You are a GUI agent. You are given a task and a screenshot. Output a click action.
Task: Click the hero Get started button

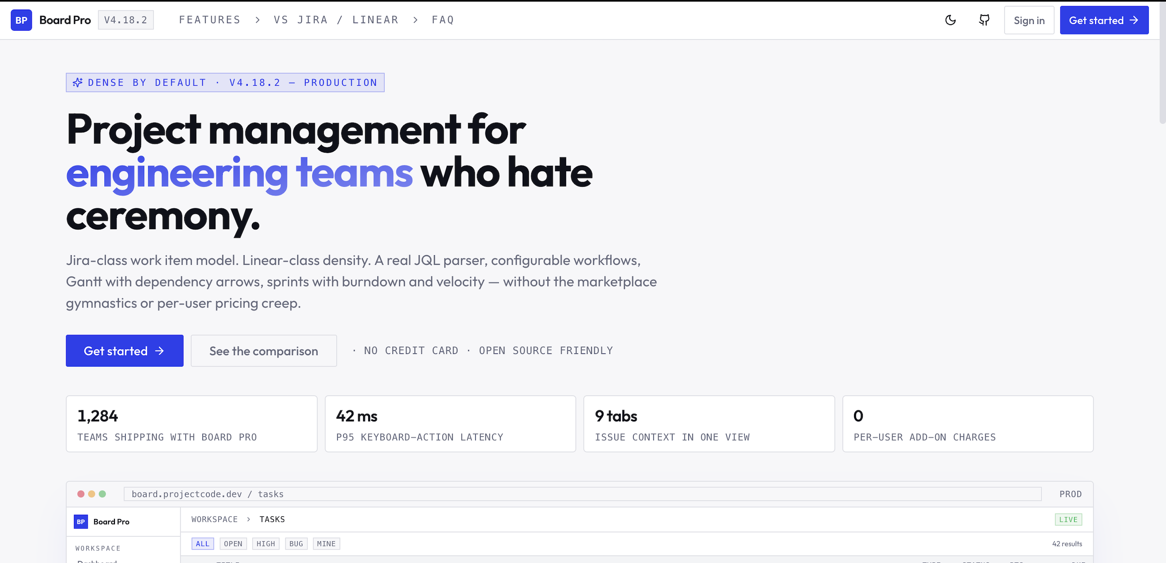124,351
